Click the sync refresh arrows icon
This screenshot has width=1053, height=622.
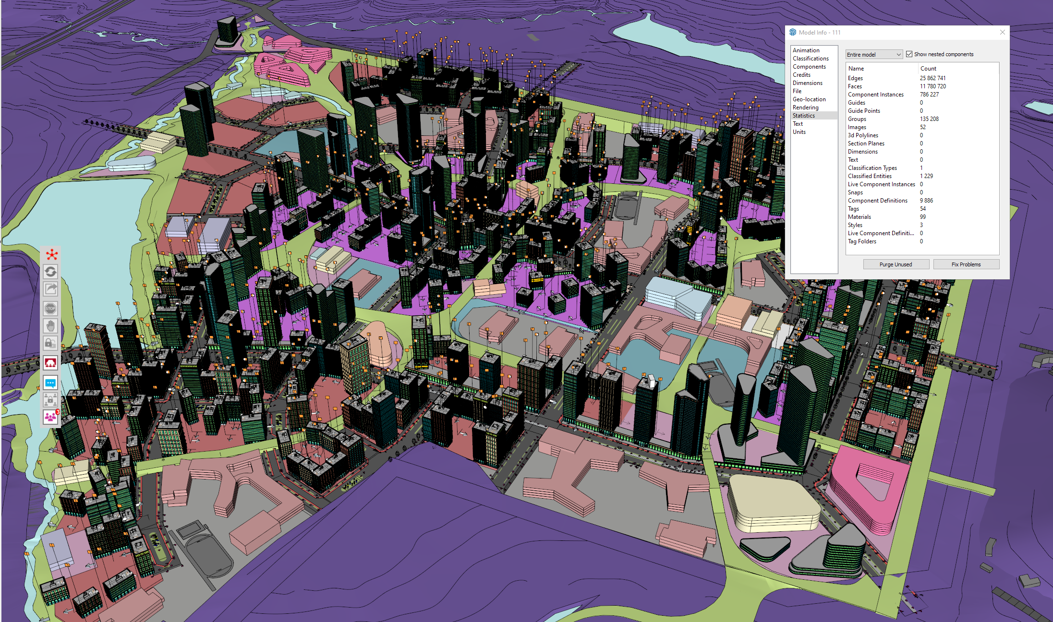(51, 272)
